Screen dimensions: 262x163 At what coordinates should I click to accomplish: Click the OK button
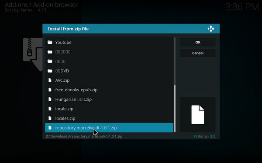(198, 42)
